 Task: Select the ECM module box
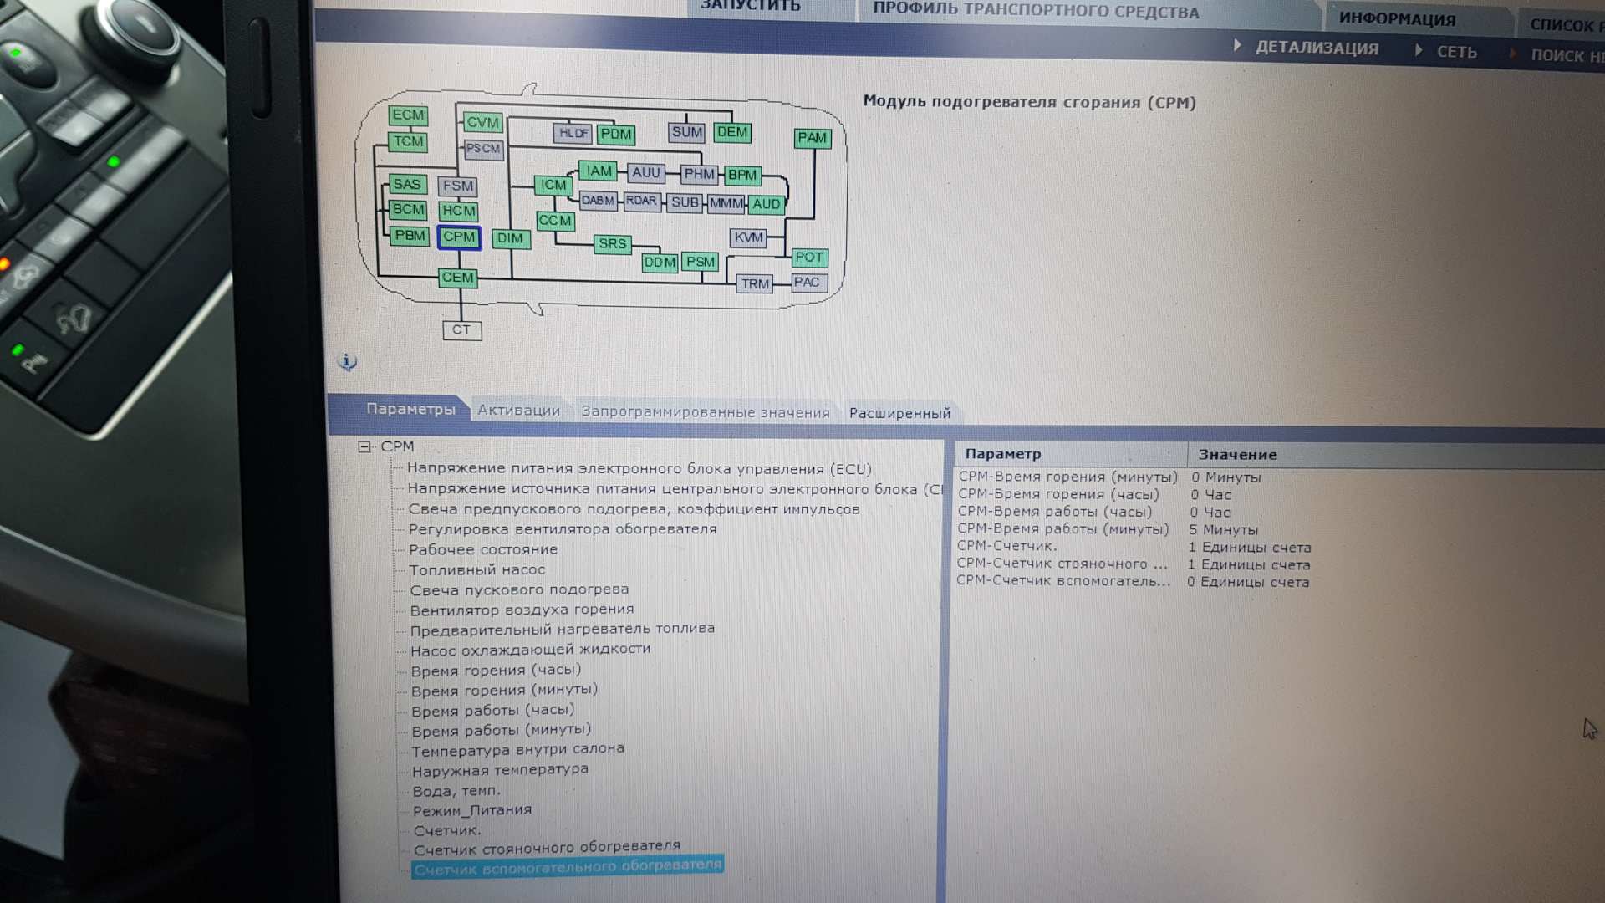click(408, 115)
